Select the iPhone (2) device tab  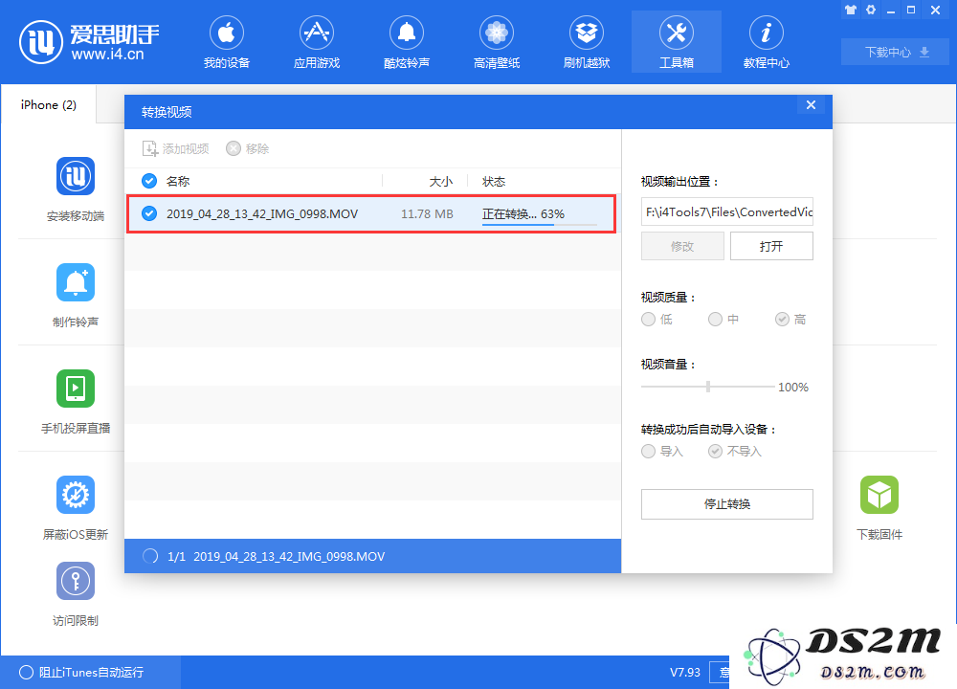[x=49, y=105]
